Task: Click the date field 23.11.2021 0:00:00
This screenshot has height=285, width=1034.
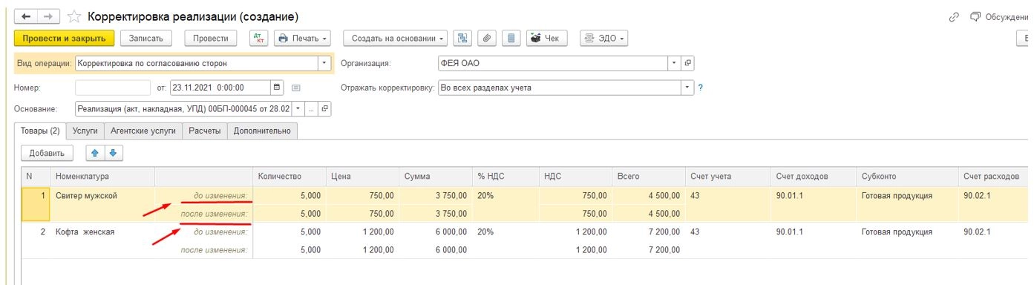Action: (220, 88)
